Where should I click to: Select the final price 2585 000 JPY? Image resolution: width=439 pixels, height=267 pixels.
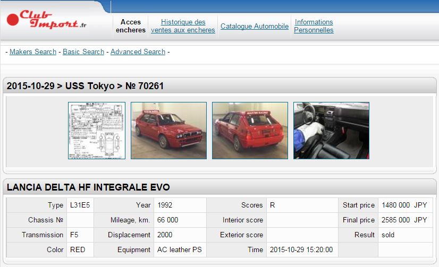pyautogui.click(x=404, y=220)
